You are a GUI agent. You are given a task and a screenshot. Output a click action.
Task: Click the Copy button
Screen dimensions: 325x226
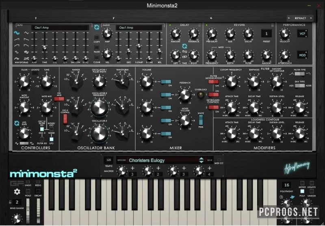(x=97, y=38)
